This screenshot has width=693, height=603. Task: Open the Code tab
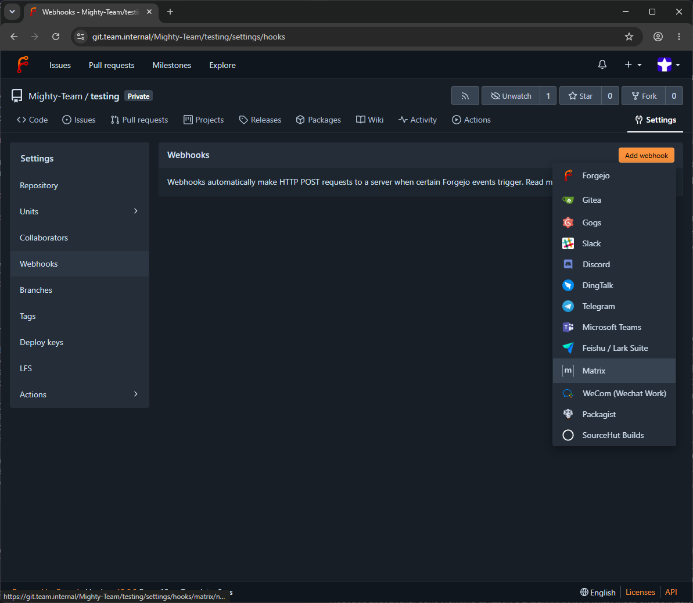[33, 120]
